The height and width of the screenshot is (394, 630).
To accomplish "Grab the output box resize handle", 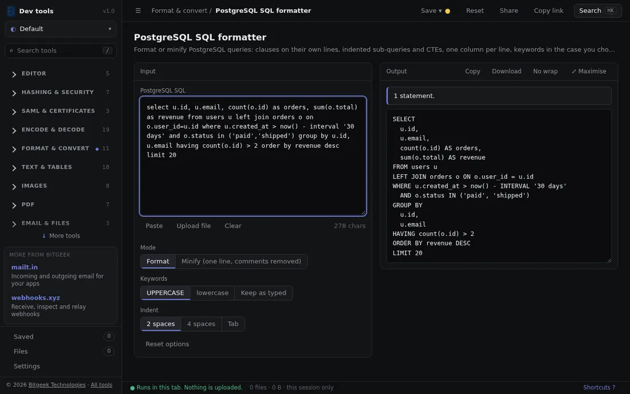I will [x=609, y=260].
